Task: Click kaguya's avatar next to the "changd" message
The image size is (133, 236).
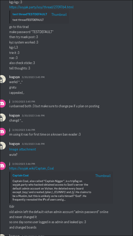Action: tap(2, 117)
